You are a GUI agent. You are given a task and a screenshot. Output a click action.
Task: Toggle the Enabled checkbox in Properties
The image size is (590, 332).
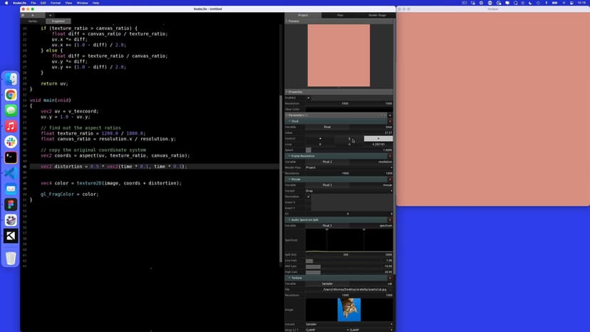click(x=309, y=98)
